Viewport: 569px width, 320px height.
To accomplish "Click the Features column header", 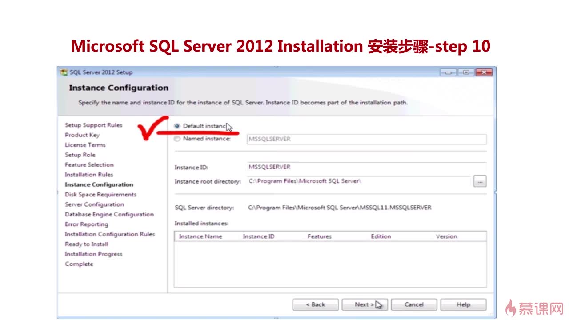I will click(x=320, y=236).
